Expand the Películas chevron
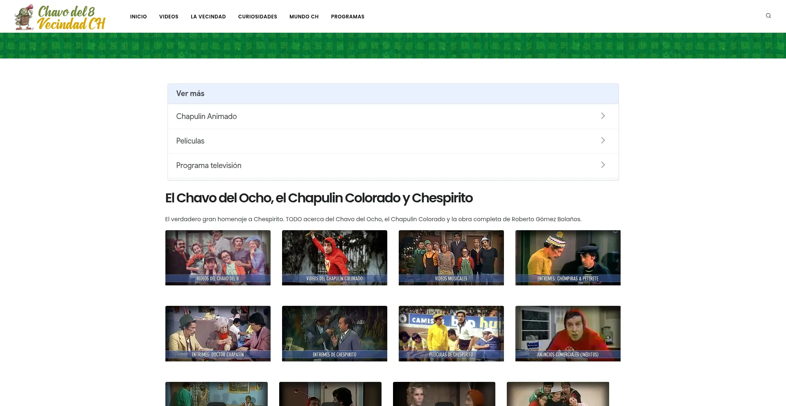The width and height of the screenshot is (786, 406). coord(603,140)
